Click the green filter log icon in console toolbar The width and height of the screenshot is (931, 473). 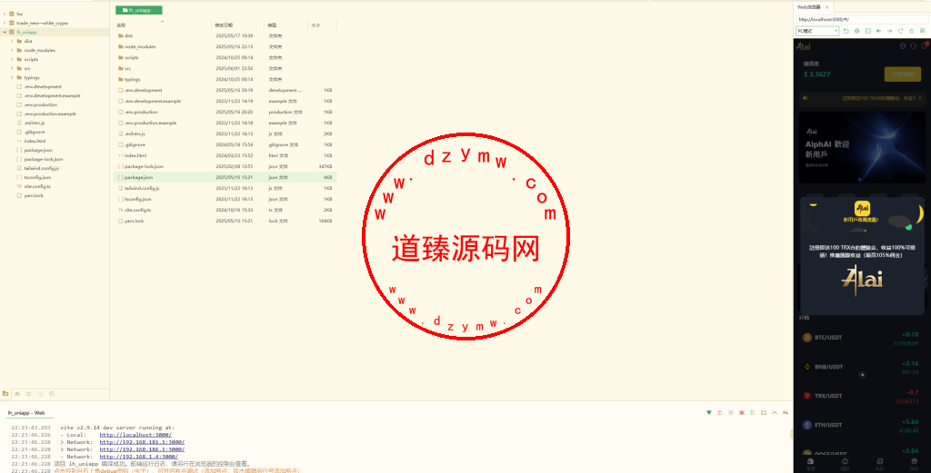(x=752, y=412)
